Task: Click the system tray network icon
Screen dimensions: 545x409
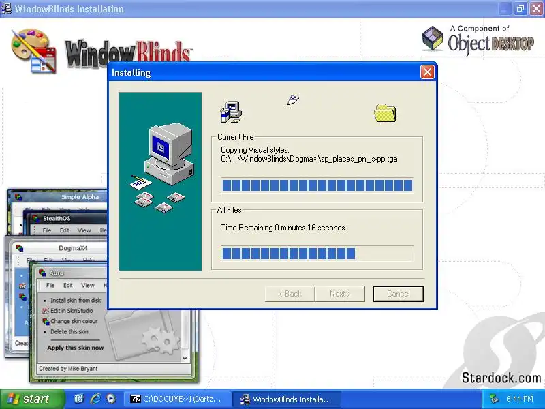Action: pos(494,399)
